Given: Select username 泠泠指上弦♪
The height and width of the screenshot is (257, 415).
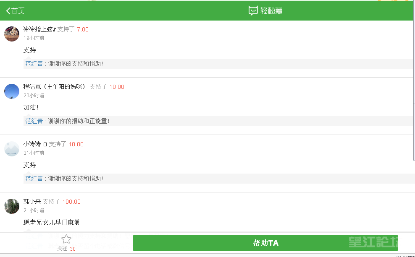Looking at the screenshot, I should click(40, 29).
